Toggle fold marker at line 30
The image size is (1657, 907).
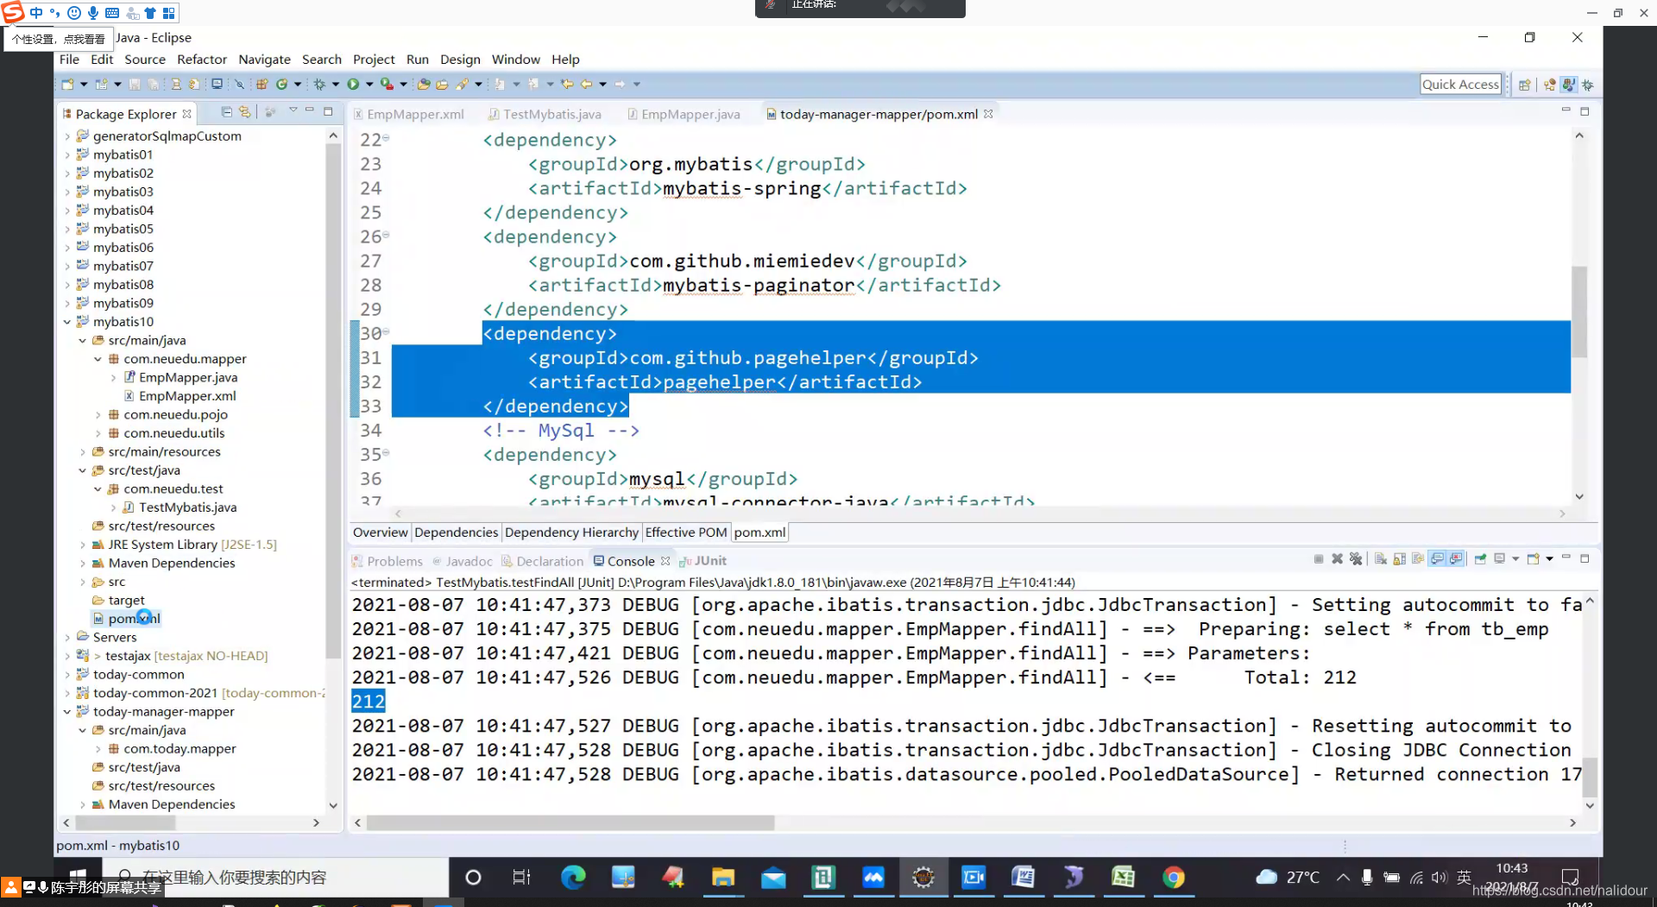[x=386, y=331]
